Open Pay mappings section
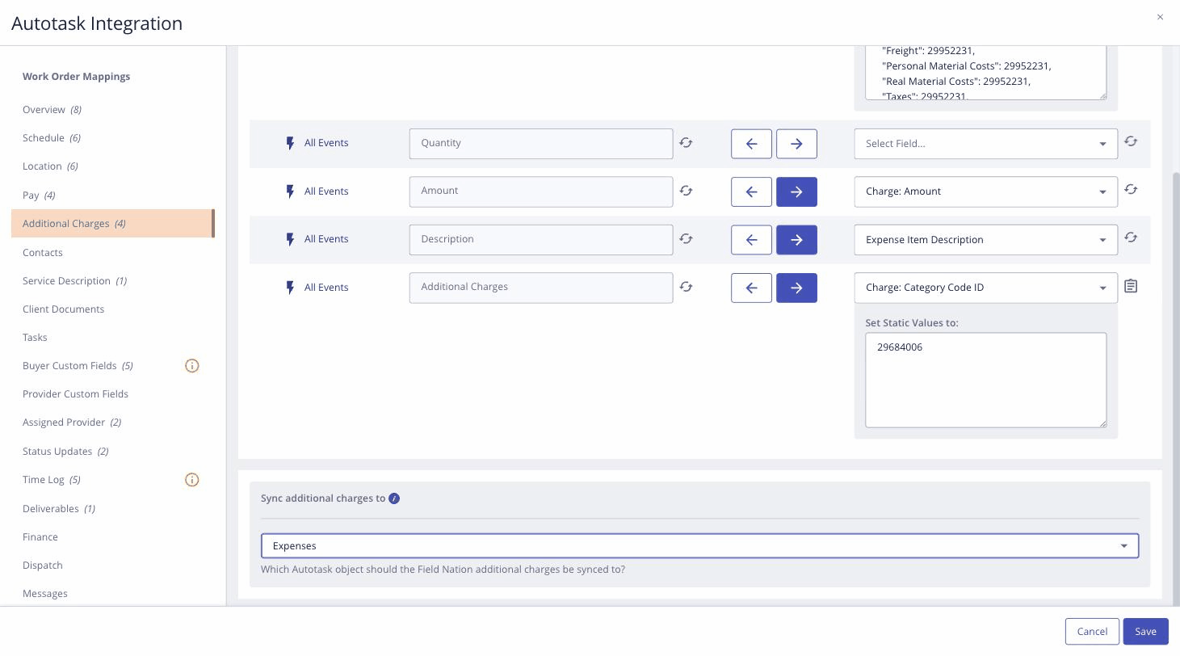Image resolution: width=1180 pixels, height=656 pixels. click(x=39, y=196)
